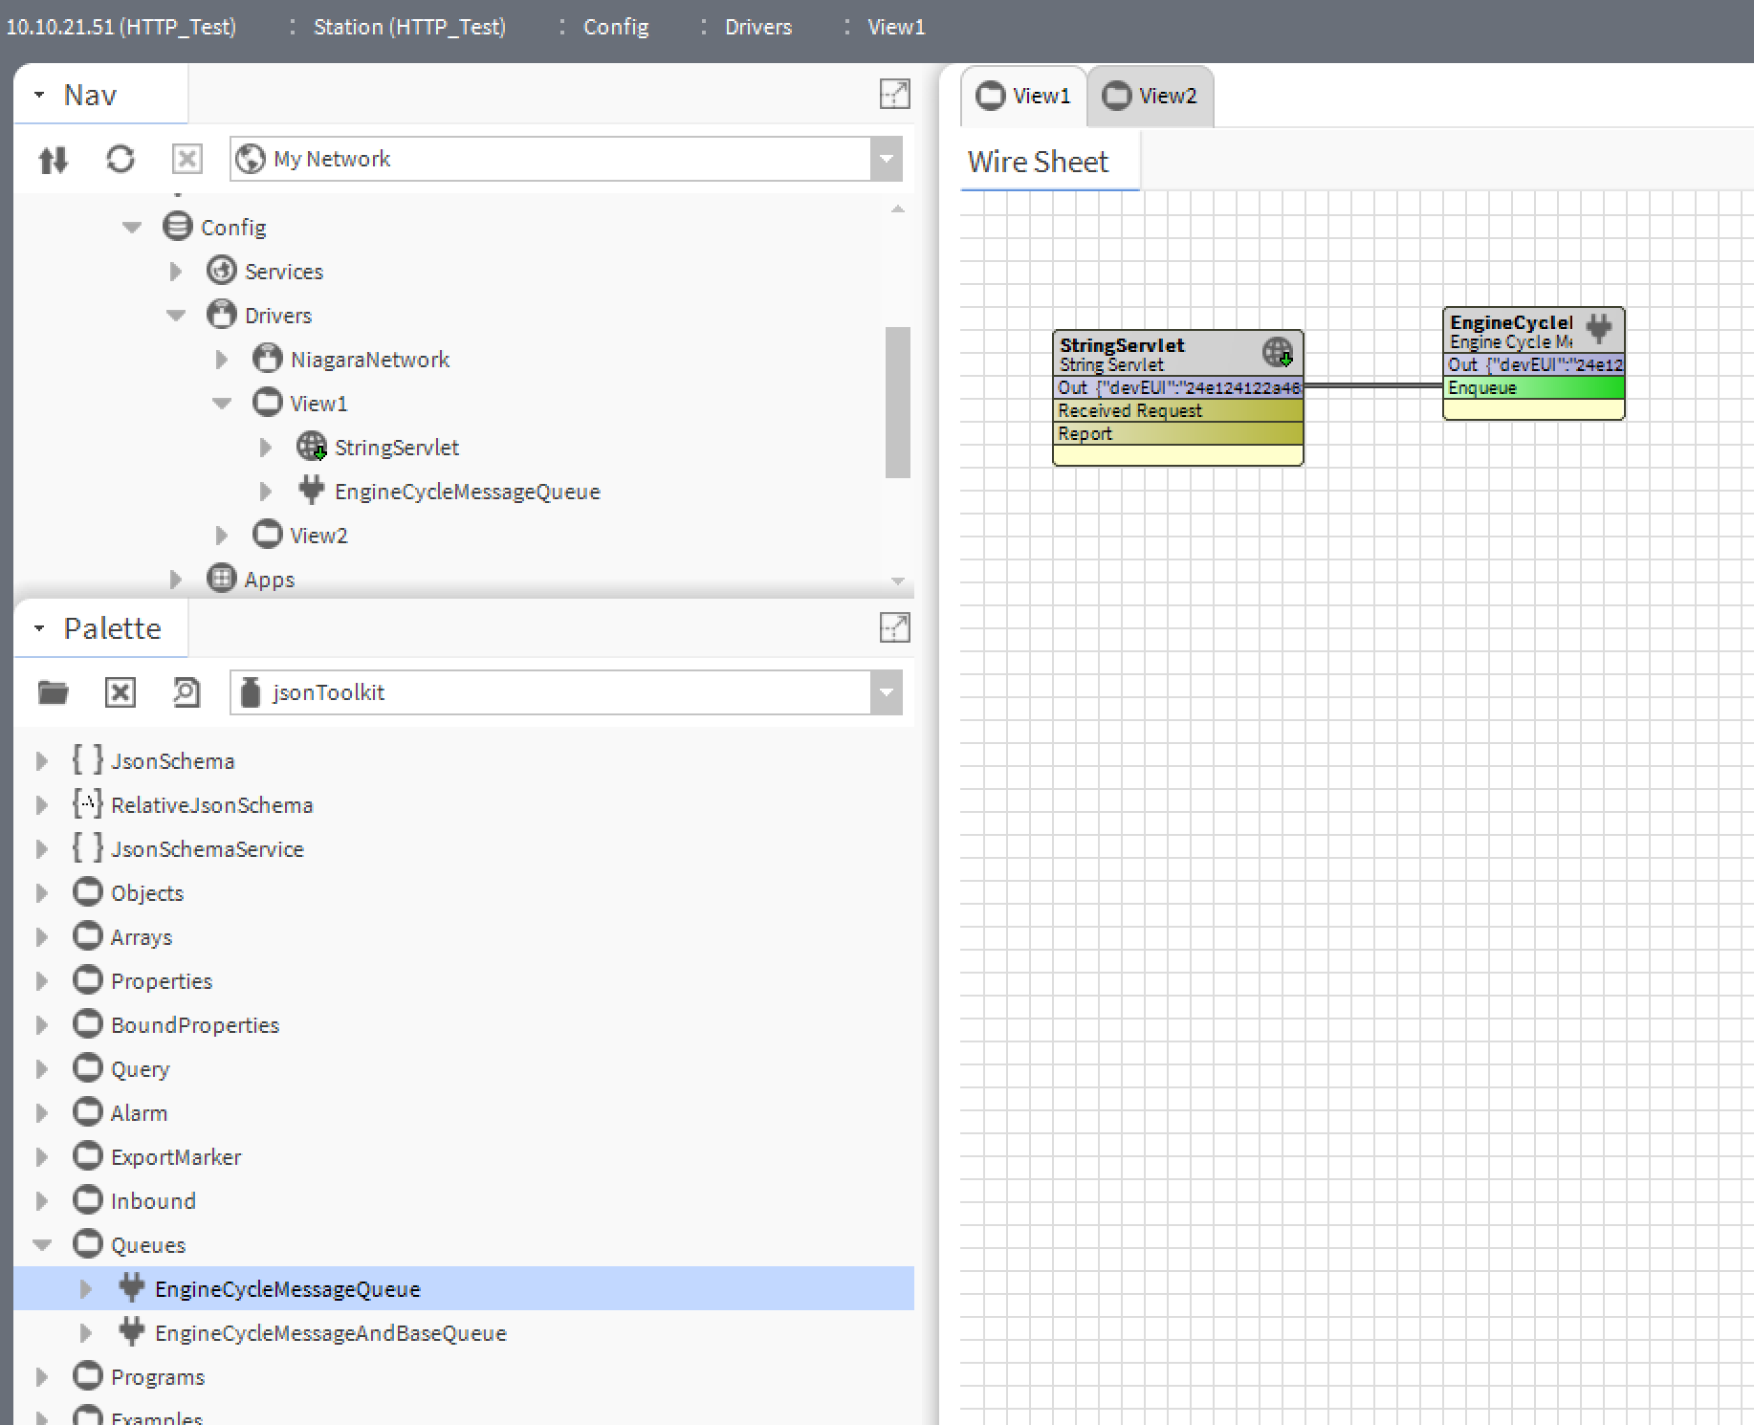Click plug icon on EngineCycle wire sheet block
This screenshot has width=1754, height=1425.
(1599, 328)
